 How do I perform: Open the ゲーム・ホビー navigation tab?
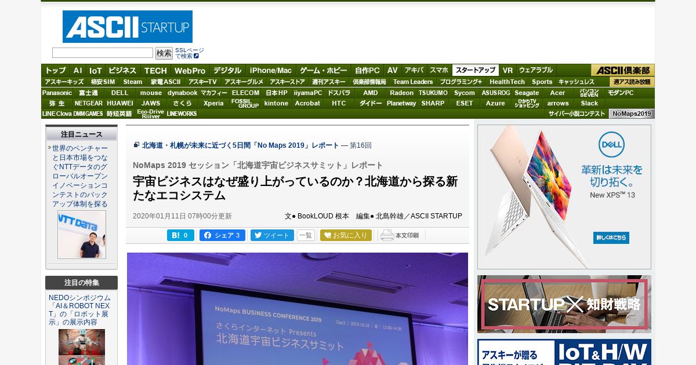point(324,70)
